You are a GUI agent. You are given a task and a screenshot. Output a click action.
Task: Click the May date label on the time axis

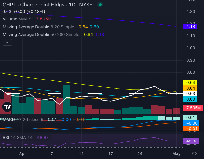[x=176, y=154]
